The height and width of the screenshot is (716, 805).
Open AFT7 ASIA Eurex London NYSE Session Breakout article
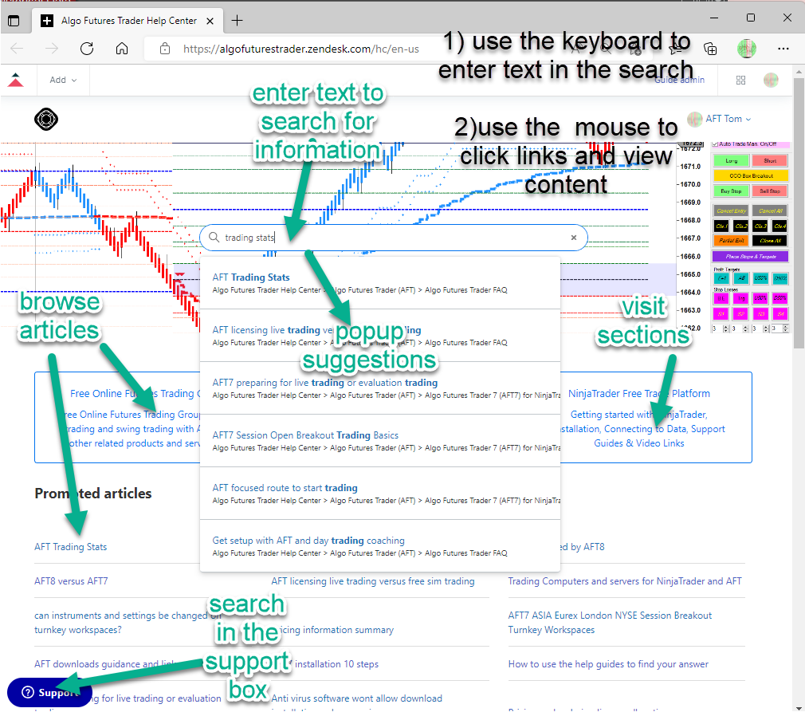(610, 623)
